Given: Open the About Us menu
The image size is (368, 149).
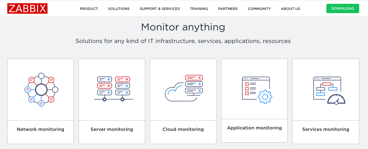Looking at the screenshot, I should pyautogui.click(x=291, y=9).
